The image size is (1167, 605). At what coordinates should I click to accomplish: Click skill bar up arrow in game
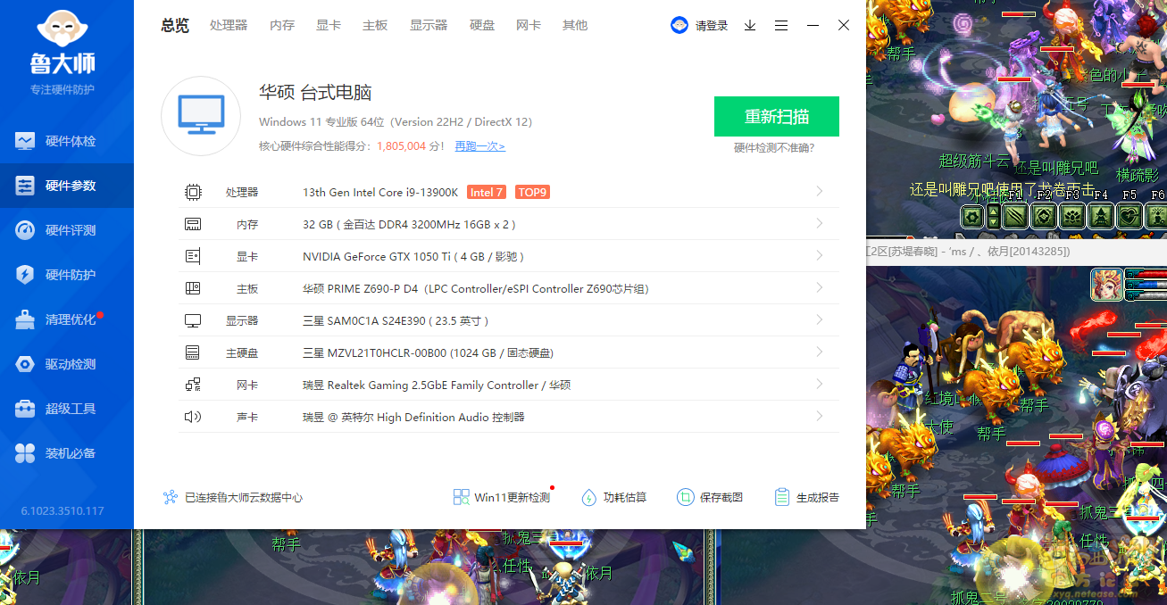pyautogui.click(x=994, y=211)
